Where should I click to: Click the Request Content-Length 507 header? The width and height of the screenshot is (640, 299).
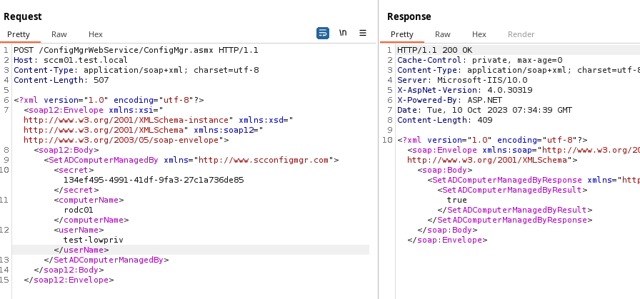click(61, 80)
